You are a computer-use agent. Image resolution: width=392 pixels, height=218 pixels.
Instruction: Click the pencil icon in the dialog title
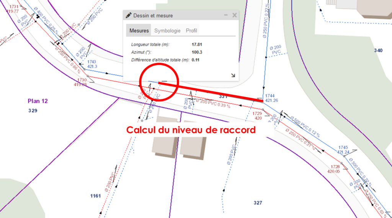(129, 16)
